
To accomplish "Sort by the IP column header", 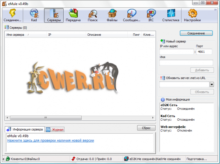I will (x=66, y=35).
